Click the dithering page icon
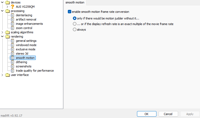The height and width of the screenshot is (118, 200). point(12,62)
